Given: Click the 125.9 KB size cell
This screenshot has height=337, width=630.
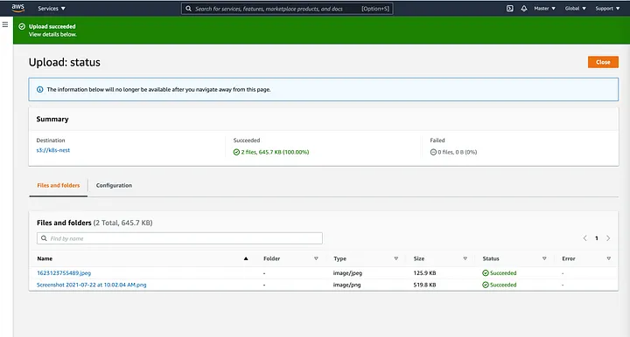Looking at the screenshot, I should pyautogui.click(x=424, y=273).
